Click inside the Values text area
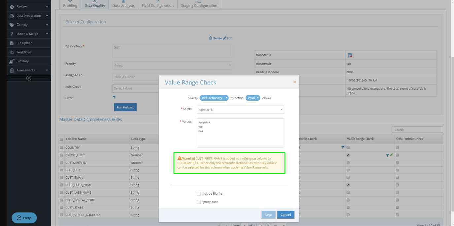 240,133
